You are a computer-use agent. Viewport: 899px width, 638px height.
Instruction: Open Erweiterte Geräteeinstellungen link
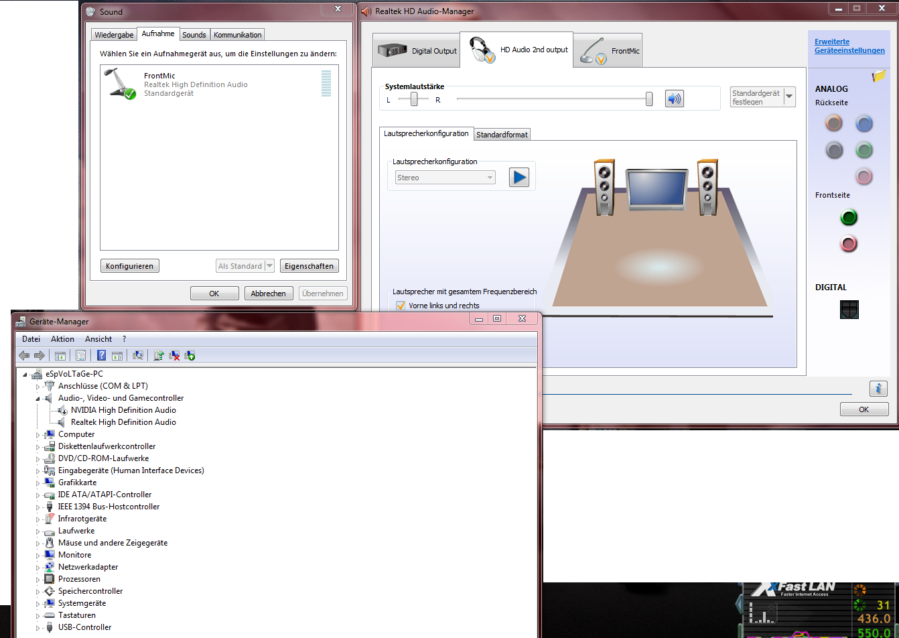pos(849,46)
